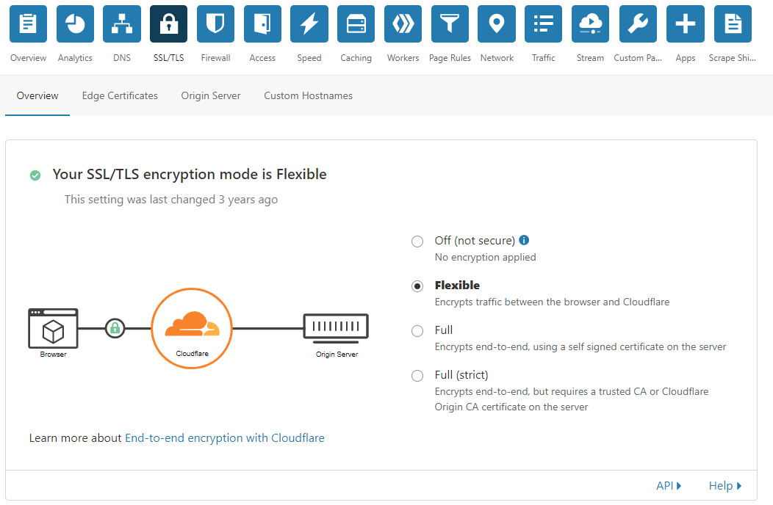Switch to the Custom Hostnames tab
This screenshot has width=773, height=505.
(308, 95)
